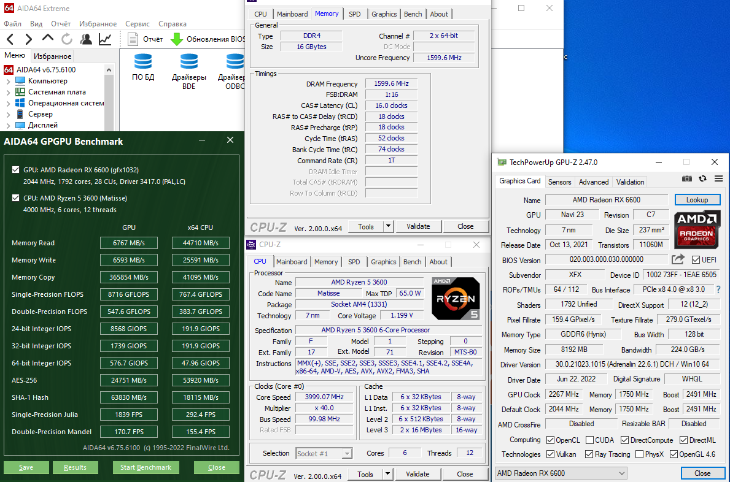Click Validate in the lower CPU-Z window
This screenshot has width=730, height=482.
click(417, 474)
